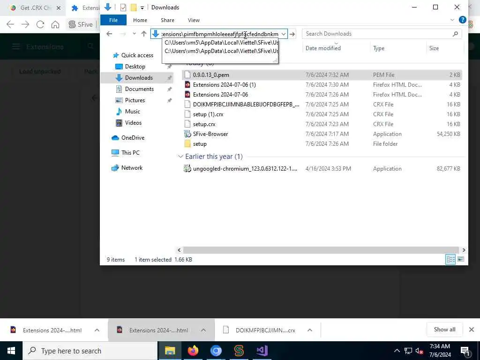The width and height of the screenshot is (480, 360).
Task: Open options for second Extensions html download
Action: coord(203,330)
